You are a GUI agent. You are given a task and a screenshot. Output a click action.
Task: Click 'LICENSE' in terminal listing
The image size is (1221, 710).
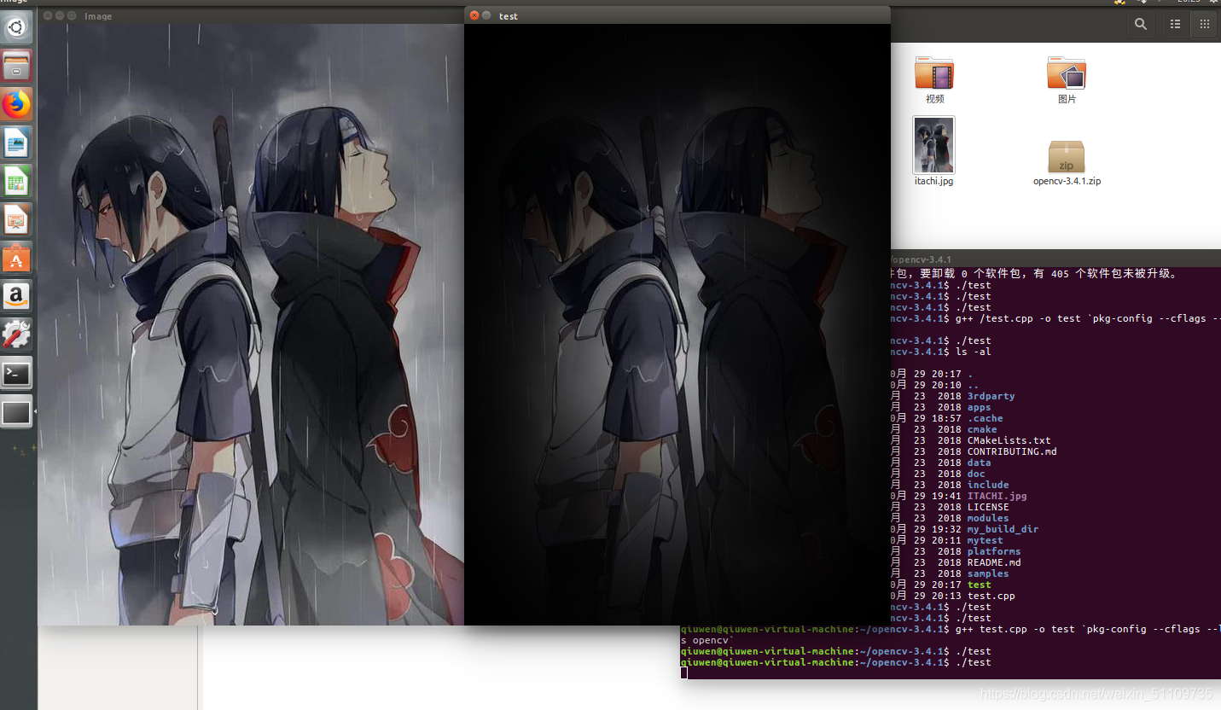[x=988, y=507]
